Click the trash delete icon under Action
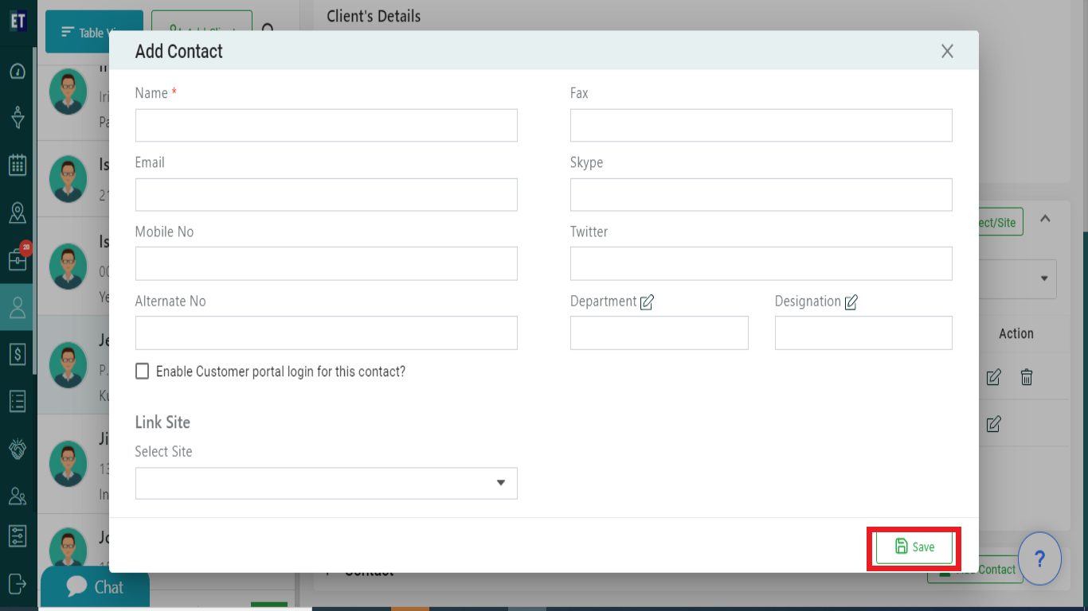 click(x=1027, y=377)
